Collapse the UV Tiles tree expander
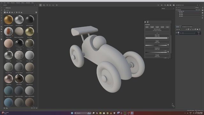204x115 pixels. [178, 11]
